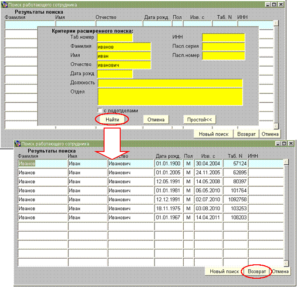This screenshot has height=287, width=297.
Task: Click table number 62895 cell
Action: point(236,172)
